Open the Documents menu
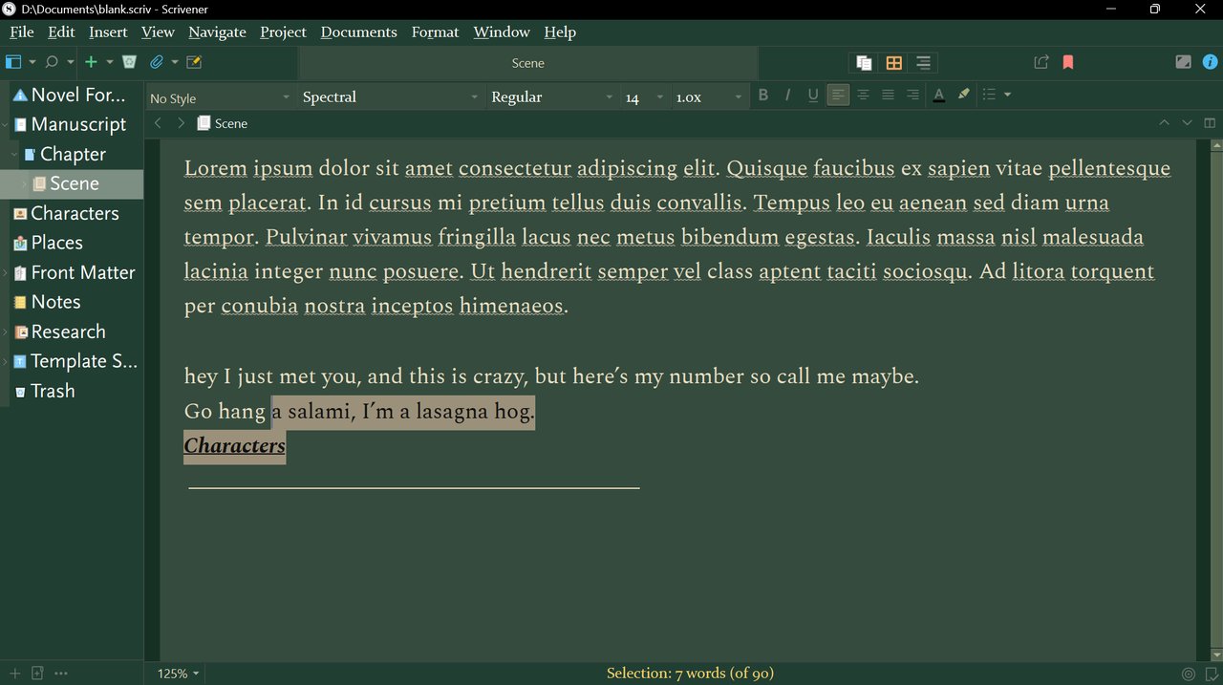 click(x=358, y=32)
